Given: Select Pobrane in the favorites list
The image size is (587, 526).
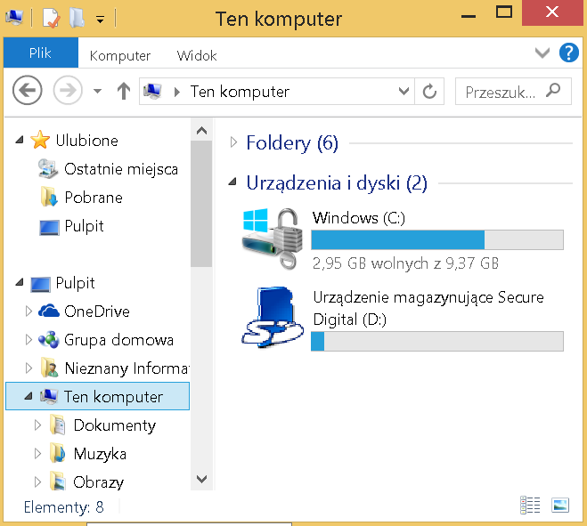Looking at the screenshot, I should pos(93,198).
